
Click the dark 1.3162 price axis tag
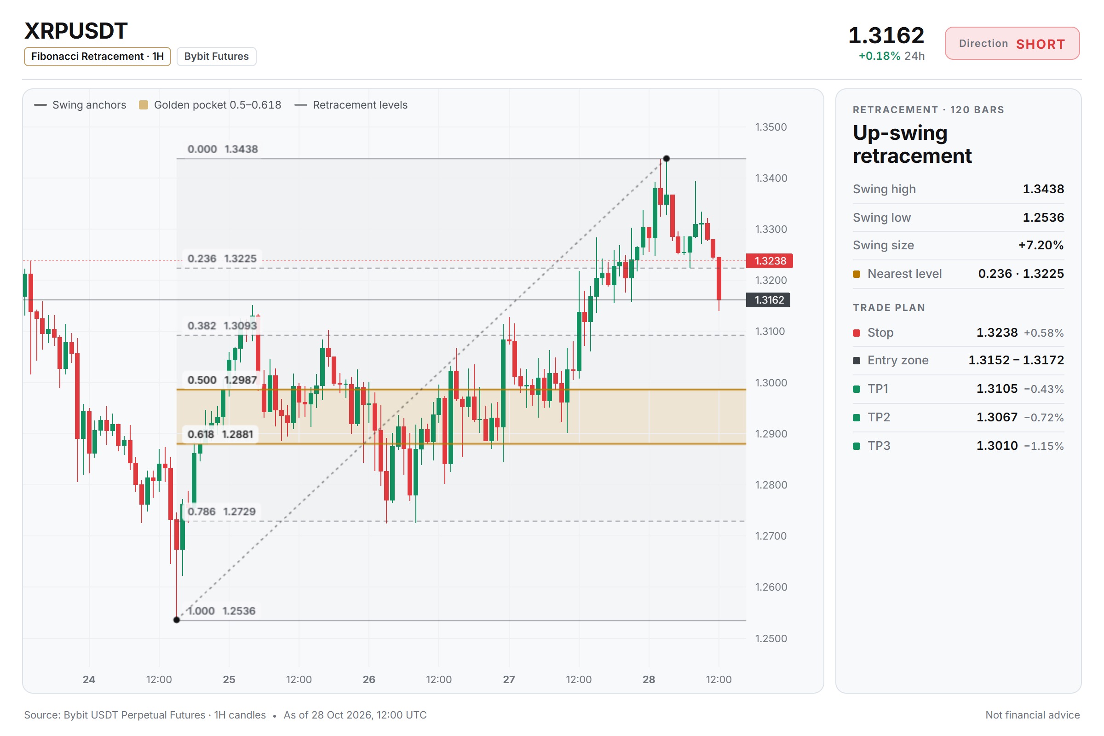click(x=768, y=300)
